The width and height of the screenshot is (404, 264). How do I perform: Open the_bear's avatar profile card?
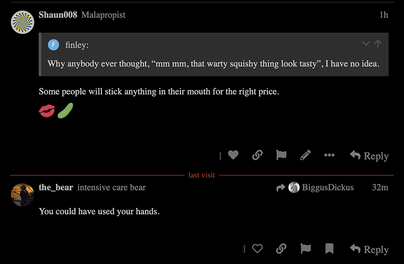click(23, 194)
